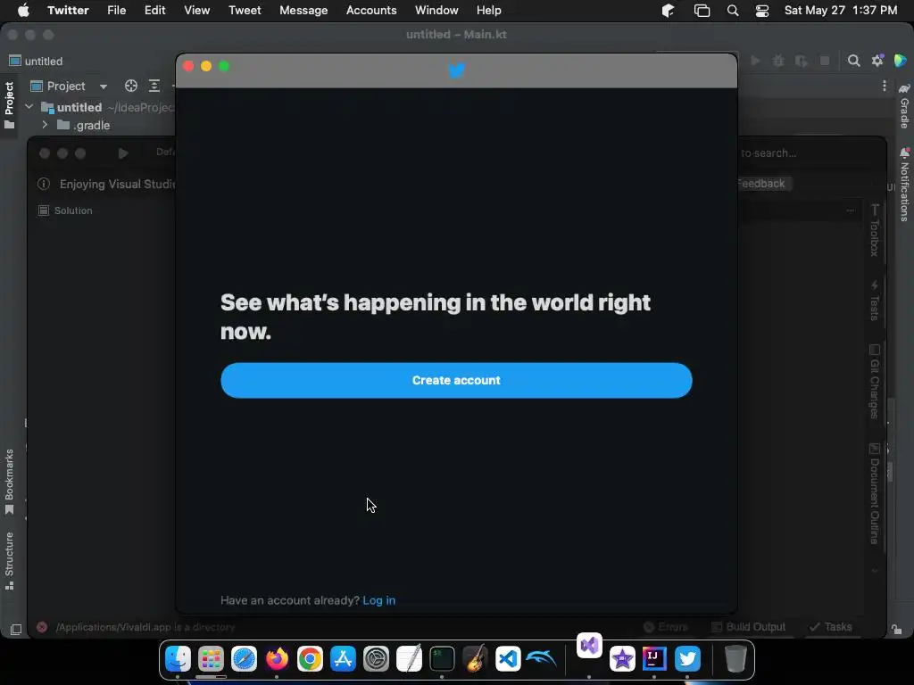Click the Feedback button in Visual Studio
The height and width of the screenshot is (685, 914).
pos(761,184)
